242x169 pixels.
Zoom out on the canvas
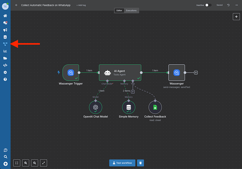coord(35,163)
